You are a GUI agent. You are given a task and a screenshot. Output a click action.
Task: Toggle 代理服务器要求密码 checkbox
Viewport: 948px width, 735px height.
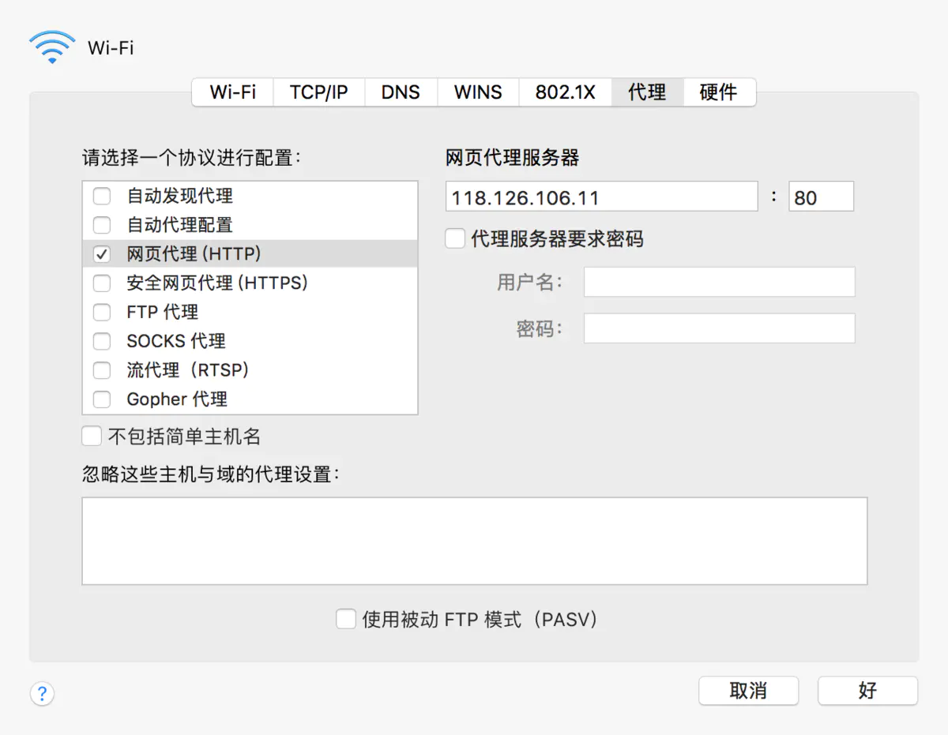(x=455, y=238)
